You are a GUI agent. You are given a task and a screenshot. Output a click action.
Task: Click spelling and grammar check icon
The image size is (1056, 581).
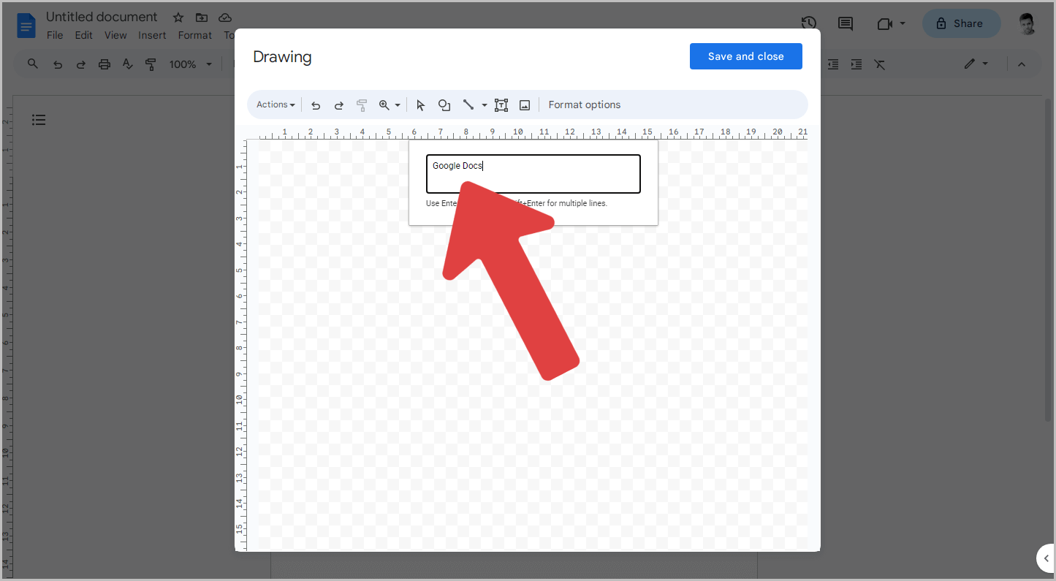[x=128, y=64]
